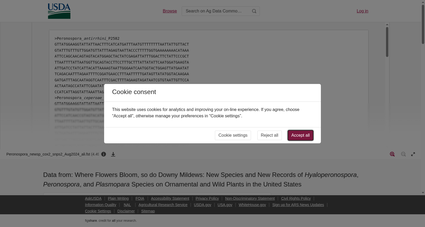
Task: Open Accessibility Statement link
Action: pos(170,198)
